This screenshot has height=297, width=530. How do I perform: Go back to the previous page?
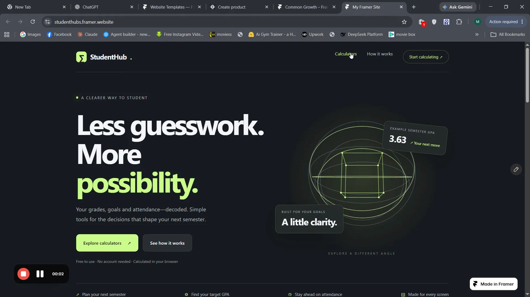pyautogui.click(x=8, y=22)
